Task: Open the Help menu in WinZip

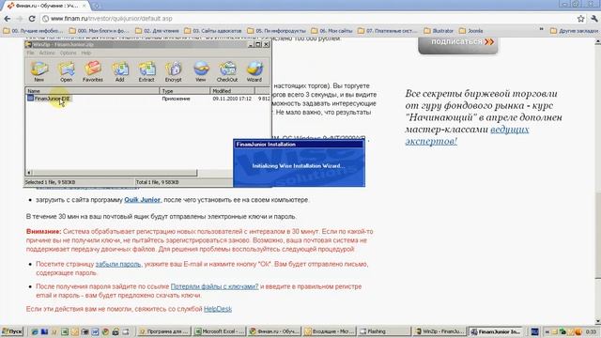Action: click(x=86, y=53)
